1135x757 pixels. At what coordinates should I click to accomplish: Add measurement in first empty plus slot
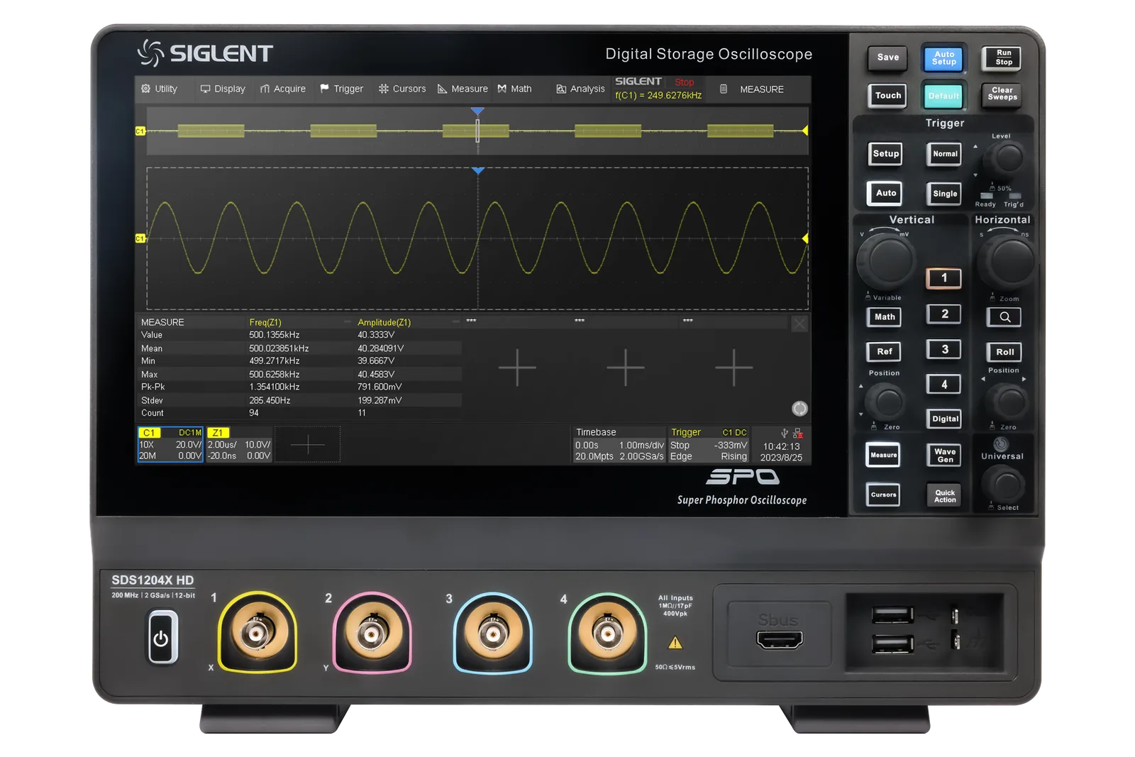[517, 368]
